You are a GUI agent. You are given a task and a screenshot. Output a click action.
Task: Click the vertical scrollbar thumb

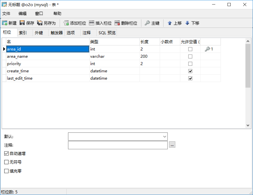click(x=248, y=66)
